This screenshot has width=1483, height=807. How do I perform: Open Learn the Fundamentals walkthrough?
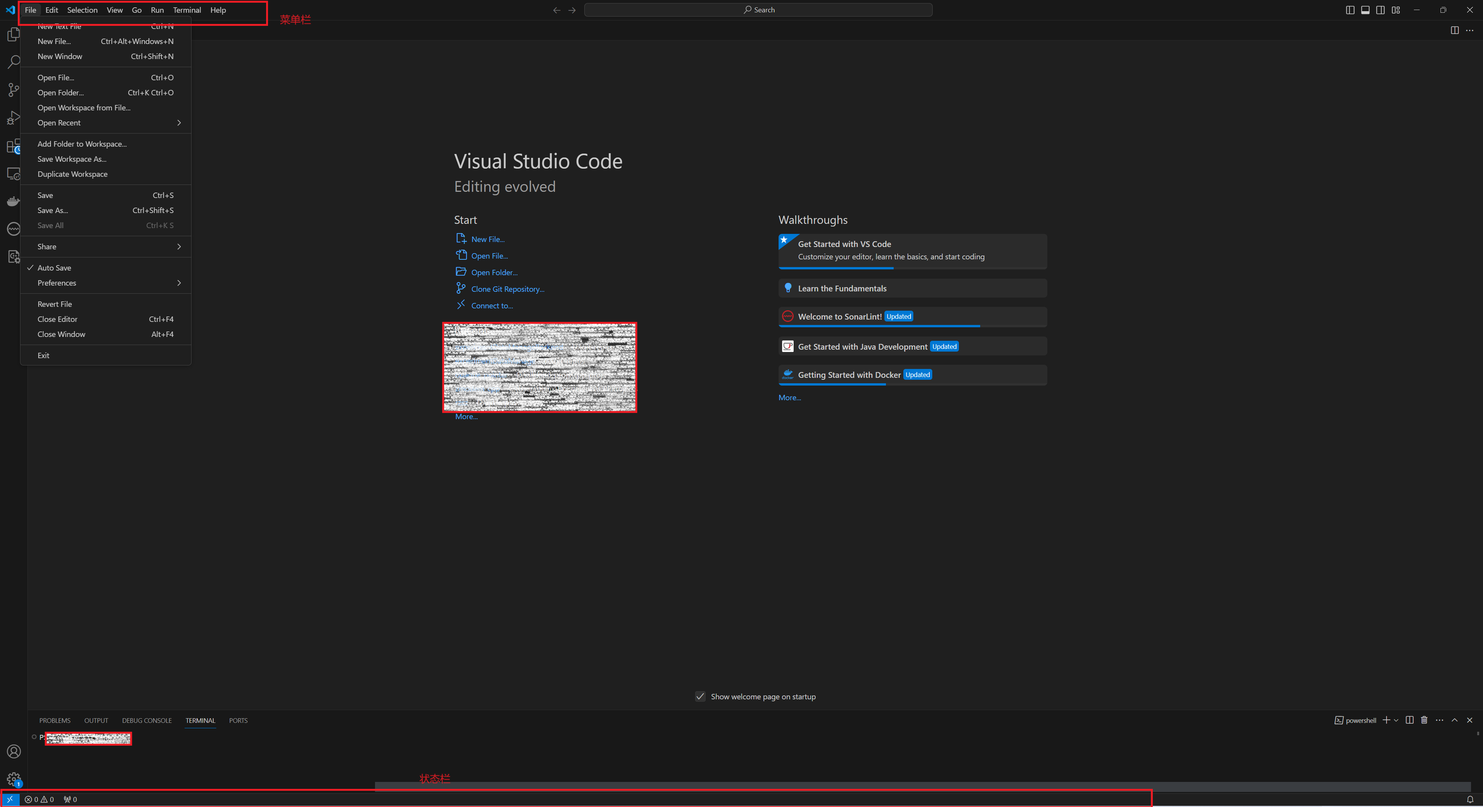tap(913, 288)
